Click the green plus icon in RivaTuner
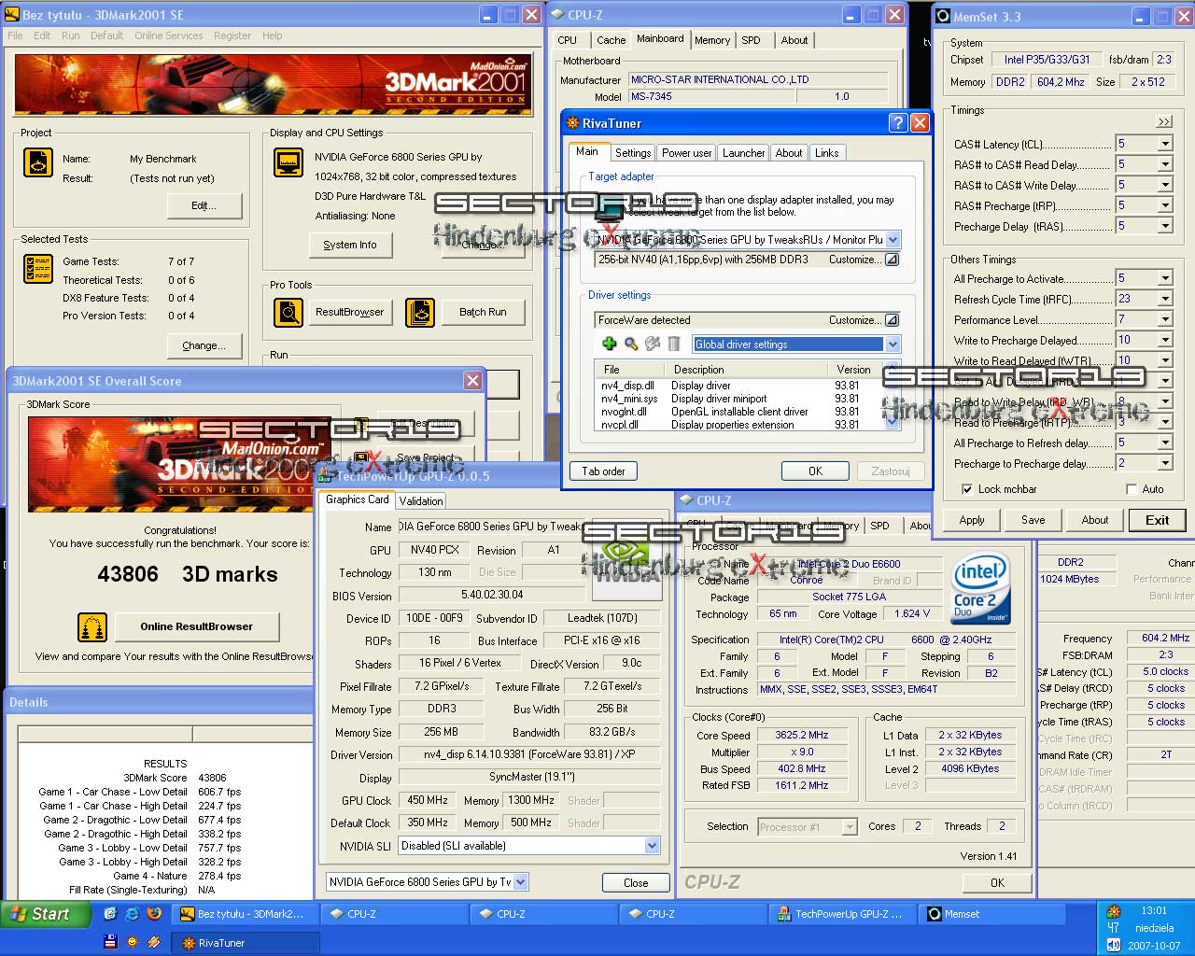The image size is (1195, 956). (609, 344)
